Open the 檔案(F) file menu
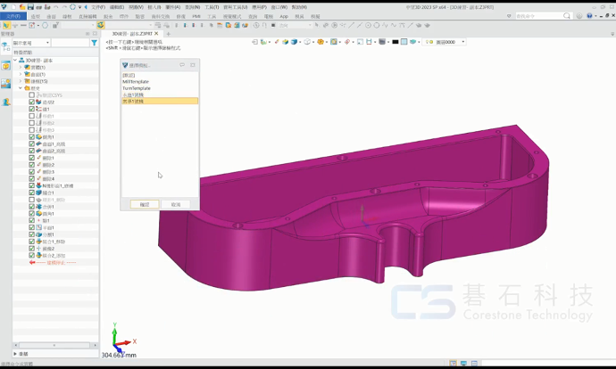The image size is (616, 369). tap(13, 16)
